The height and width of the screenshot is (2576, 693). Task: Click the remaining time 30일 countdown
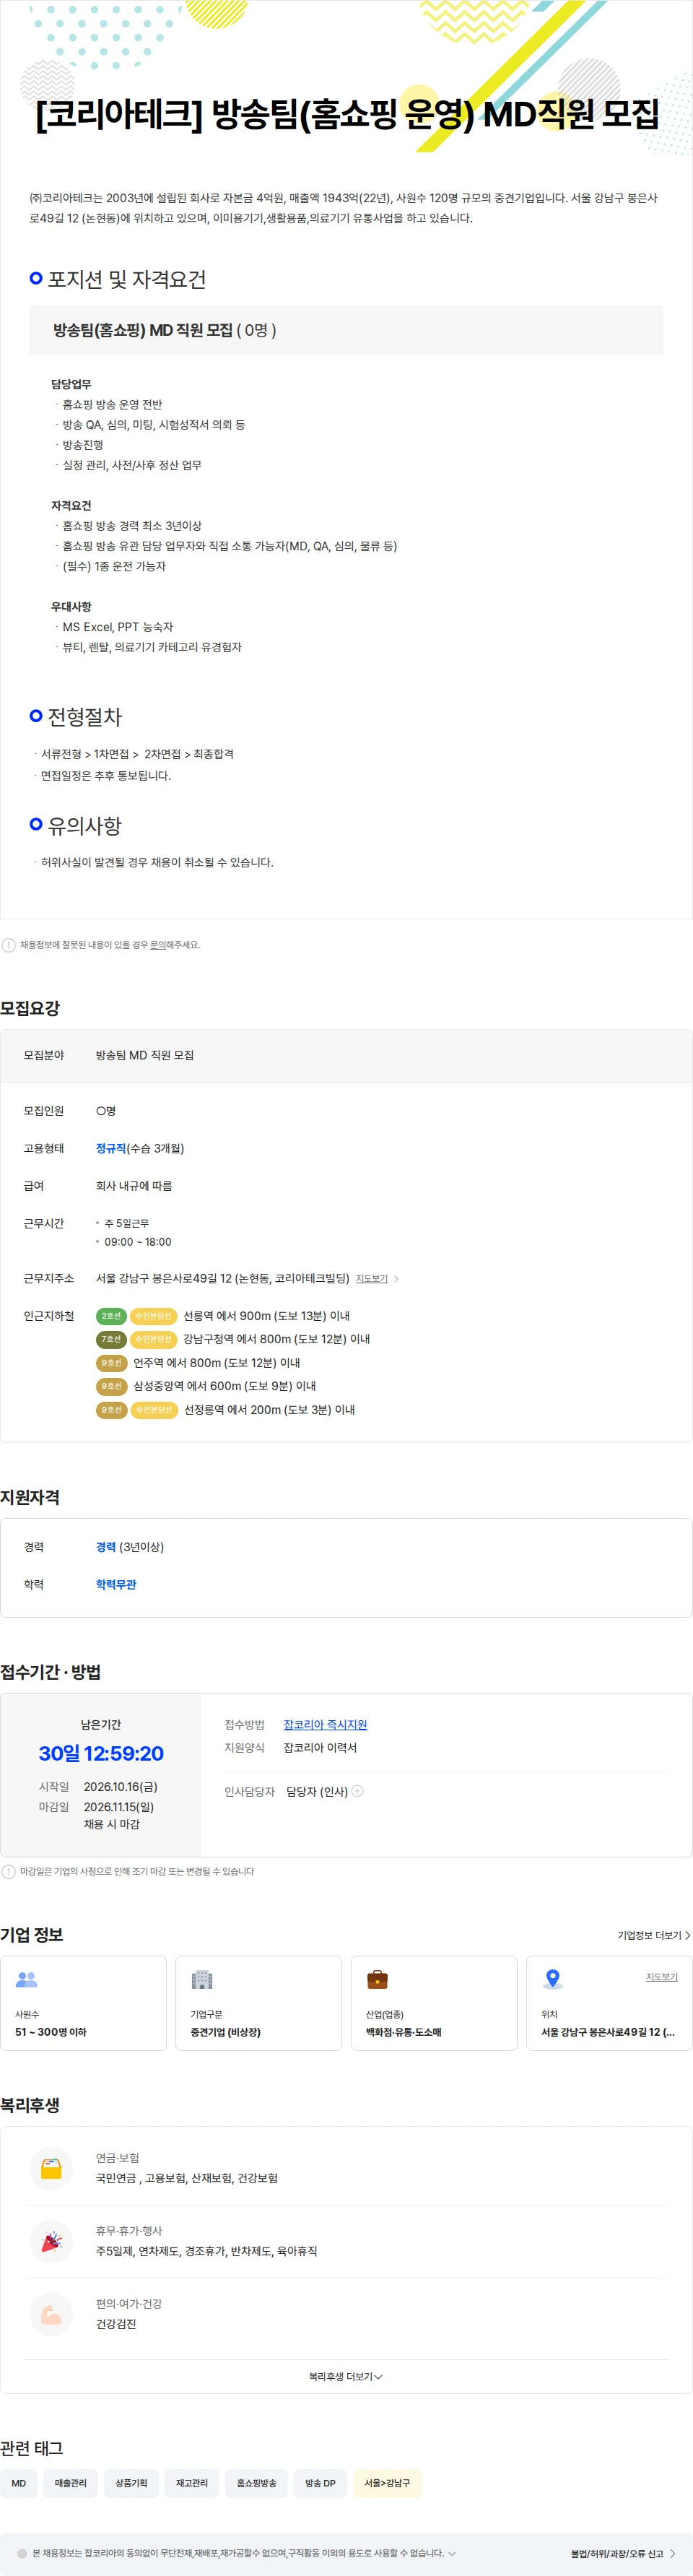pos(101,1753)
